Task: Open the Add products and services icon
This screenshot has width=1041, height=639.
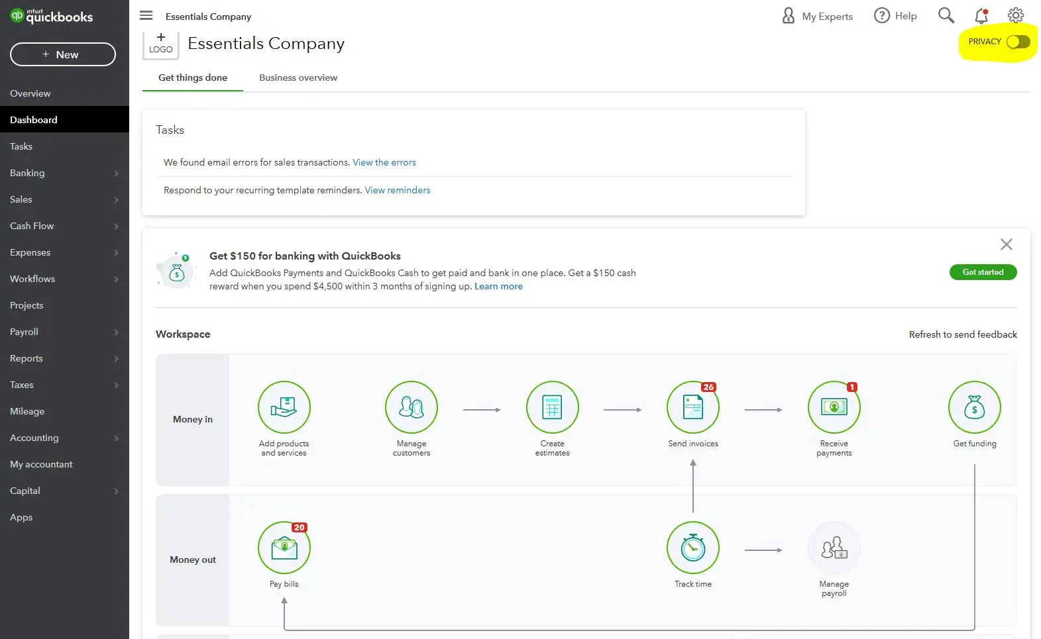Action: pos(284,407)
